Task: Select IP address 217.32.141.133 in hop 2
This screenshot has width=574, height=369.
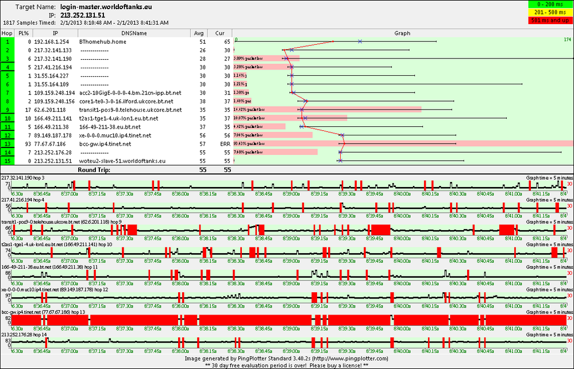Action: pyautogui.click(x=53, y=50)
